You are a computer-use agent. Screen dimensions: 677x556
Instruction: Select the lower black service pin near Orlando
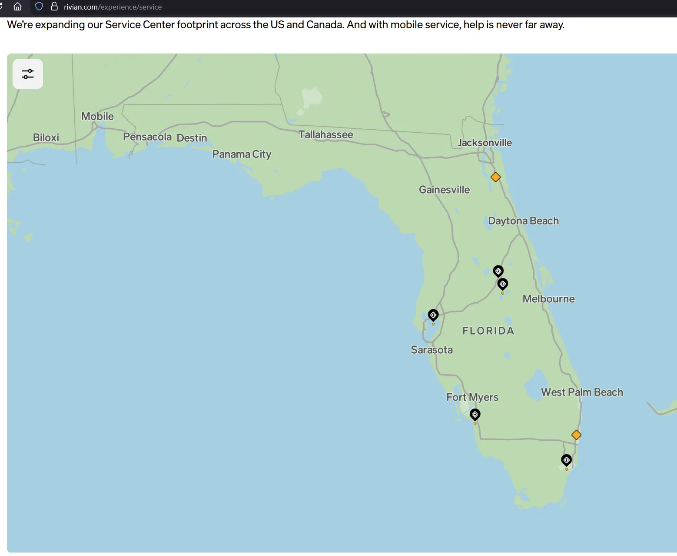point(503,284)
